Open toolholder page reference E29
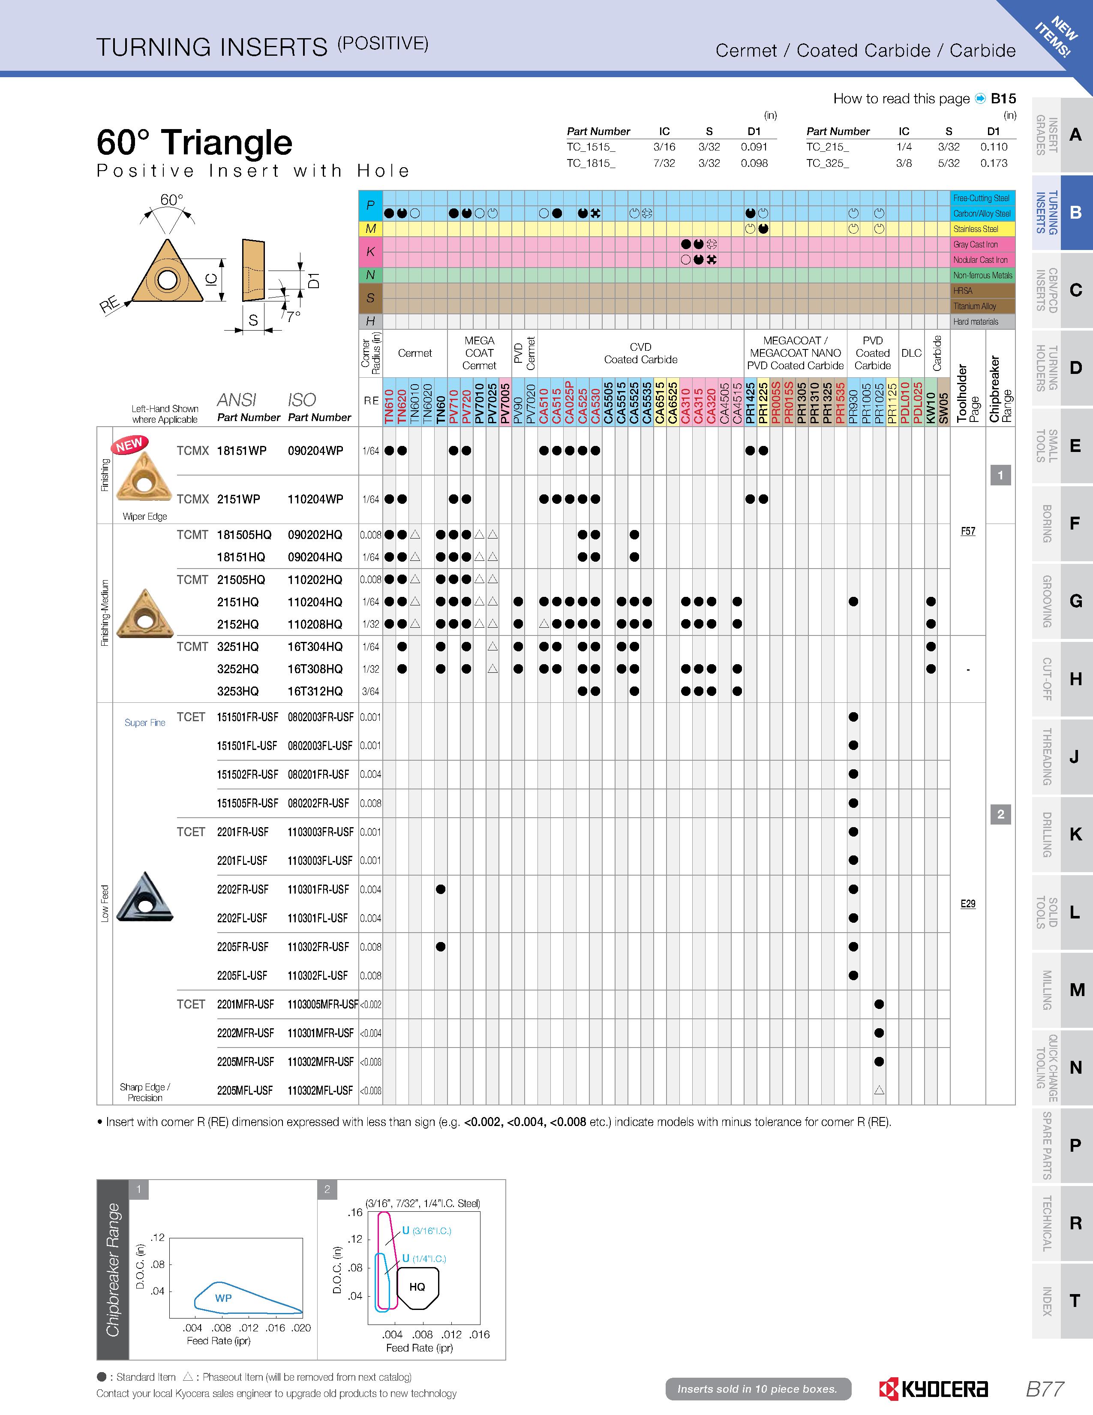The height and width of the screenshot is (1415, 1093). 967,904
